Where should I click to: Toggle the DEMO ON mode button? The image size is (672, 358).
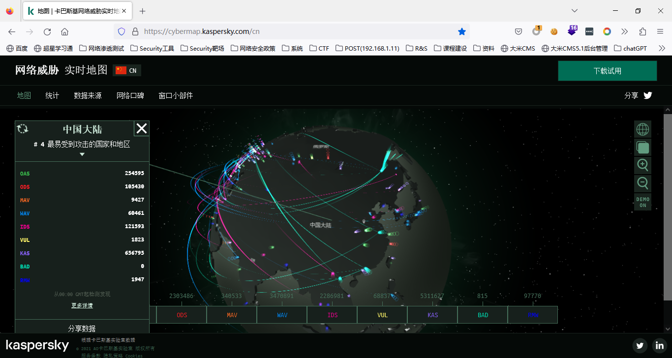tap(642, 202)
